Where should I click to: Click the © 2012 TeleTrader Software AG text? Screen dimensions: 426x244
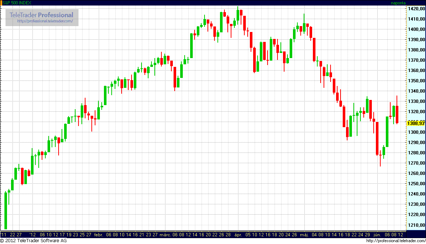pyautogui.click(x=33, y=240)
